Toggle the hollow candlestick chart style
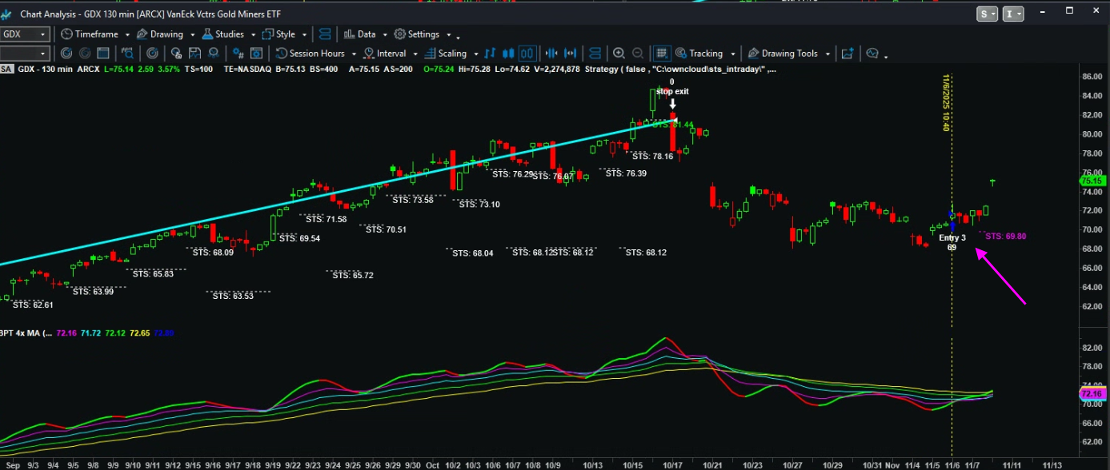Image resolution: width=1110 pixels, height=470 pixels. click(527, 54)
